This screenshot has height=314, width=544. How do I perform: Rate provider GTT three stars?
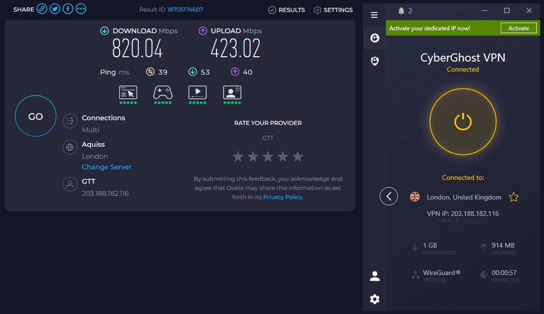tap(268, 156)
